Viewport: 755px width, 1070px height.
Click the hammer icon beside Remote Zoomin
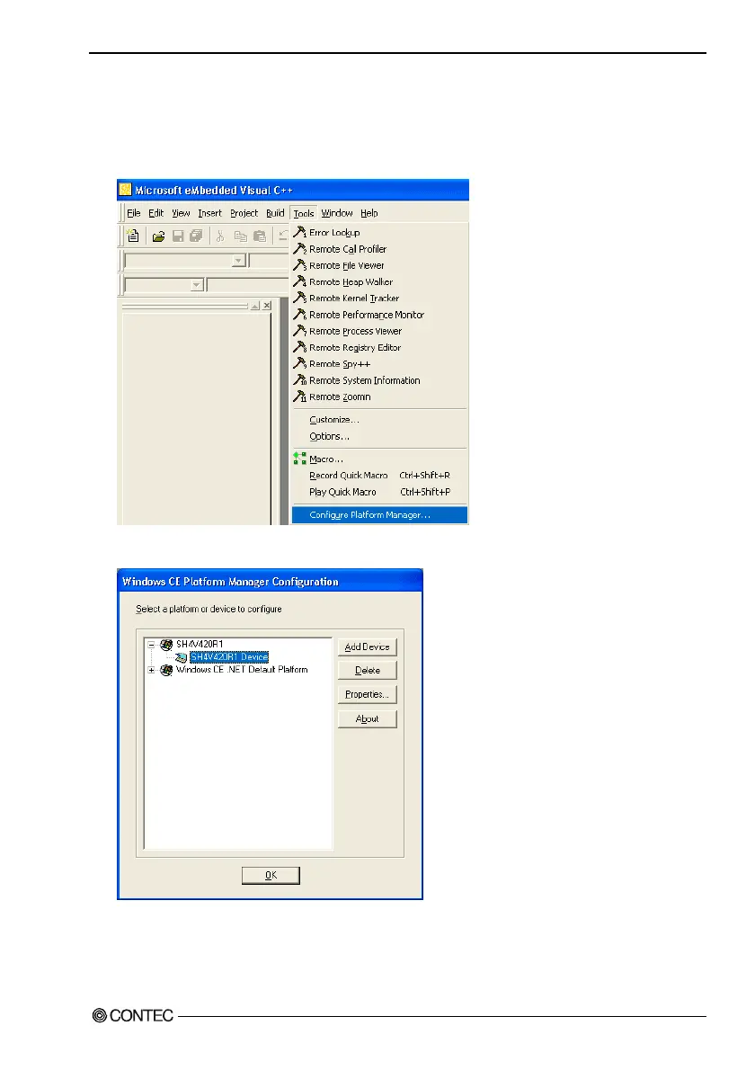point(299,396)
